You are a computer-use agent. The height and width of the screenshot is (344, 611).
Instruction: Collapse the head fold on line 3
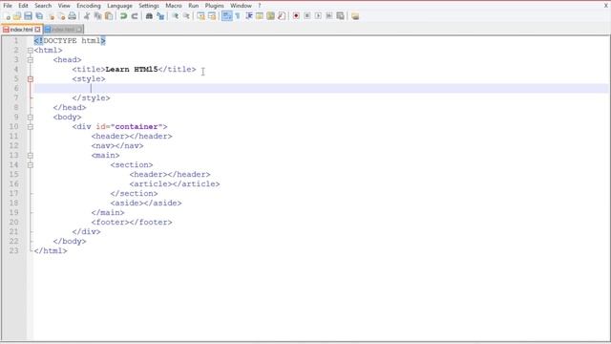click(x=31, y=59)
